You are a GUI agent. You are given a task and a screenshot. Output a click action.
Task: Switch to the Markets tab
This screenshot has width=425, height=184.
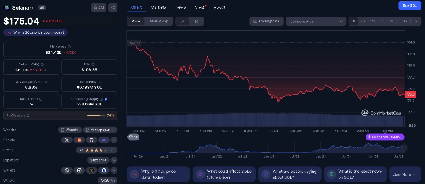pos(158,7)
